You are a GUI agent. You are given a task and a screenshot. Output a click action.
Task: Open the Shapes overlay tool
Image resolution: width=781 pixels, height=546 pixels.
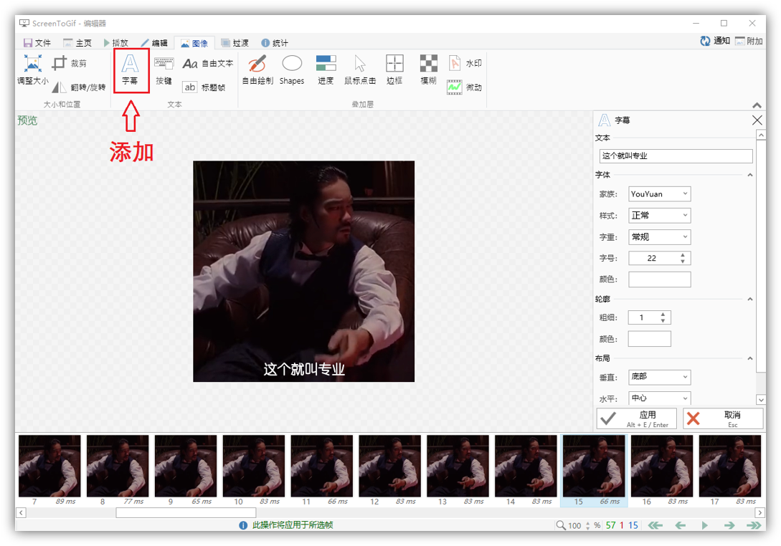click(292, 70)
